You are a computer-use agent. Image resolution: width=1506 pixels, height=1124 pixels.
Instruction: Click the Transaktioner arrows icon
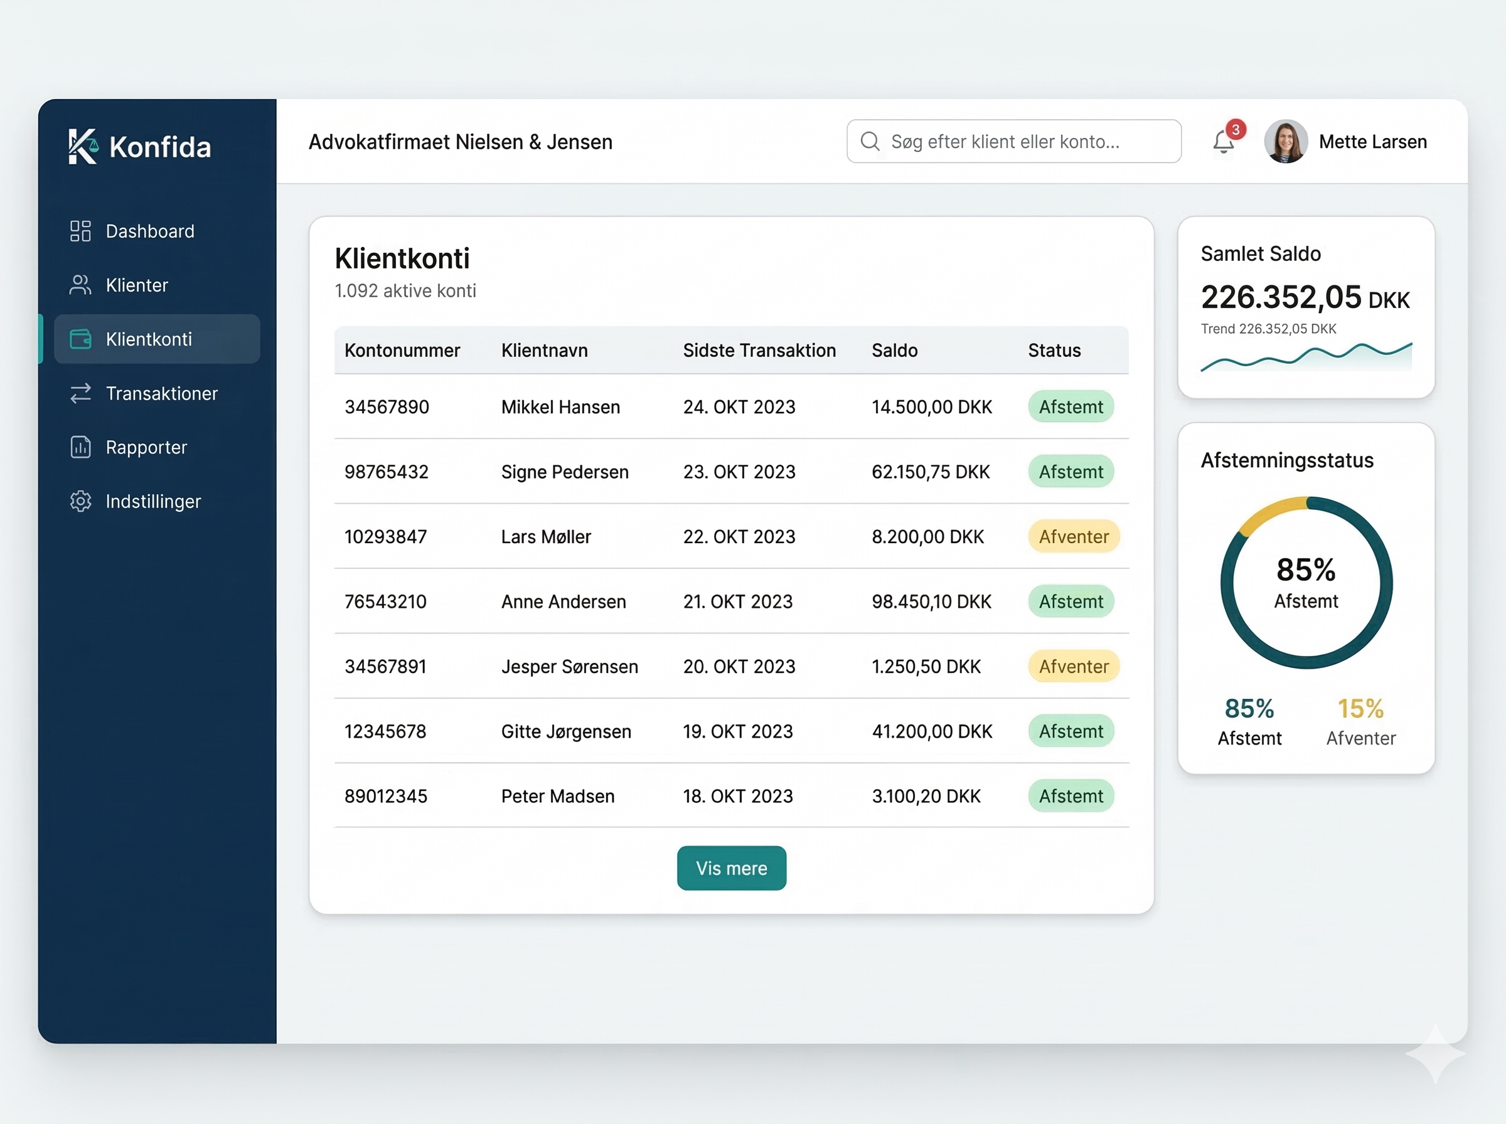[80, 393]
